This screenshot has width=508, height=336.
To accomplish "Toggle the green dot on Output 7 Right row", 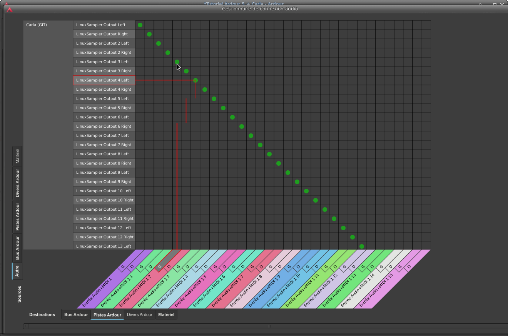I will [x=260, y=145].
